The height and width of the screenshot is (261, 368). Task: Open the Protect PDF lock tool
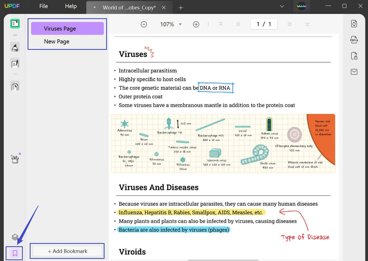coord(354,56)
